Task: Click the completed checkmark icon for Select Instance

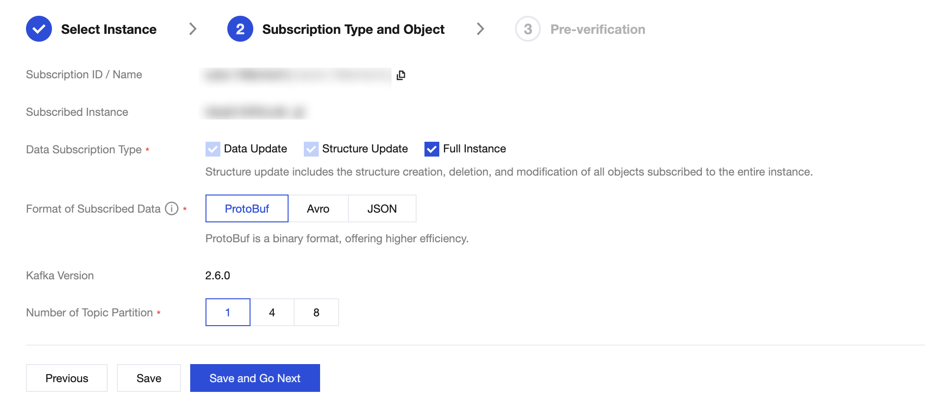Action: click(39, 29)
